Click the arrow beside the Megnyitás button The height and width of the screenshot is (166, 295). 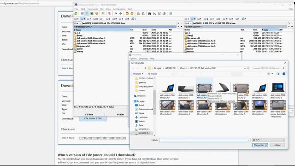(267, 145)
